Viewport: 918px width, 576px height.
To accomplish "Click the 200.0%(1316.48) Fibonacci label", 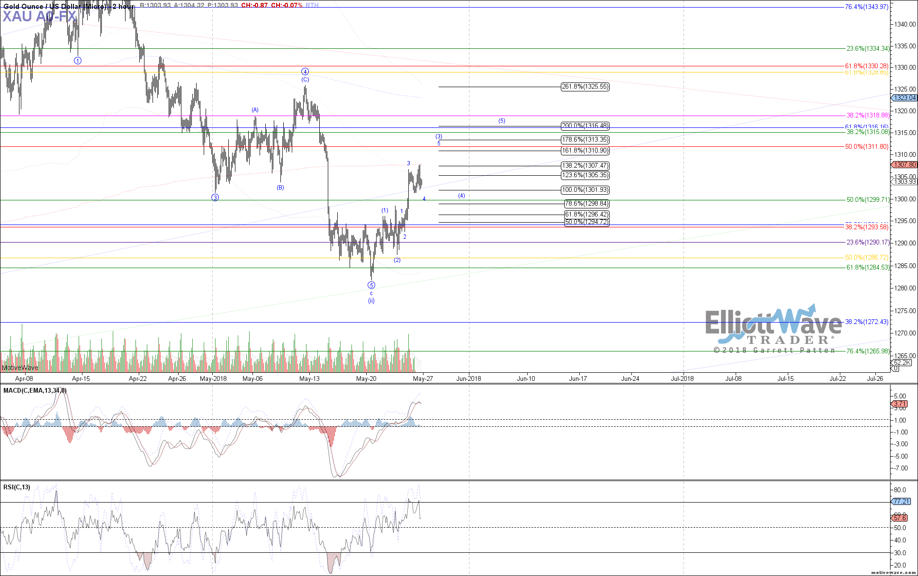I will tap(585, 126).
